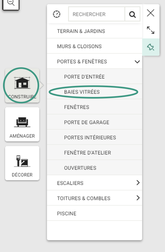Image resolution: width=165 pixels, height=252 pixels.
Task: Expand the catalog panel with arrows icon
Action: [151, 30]
